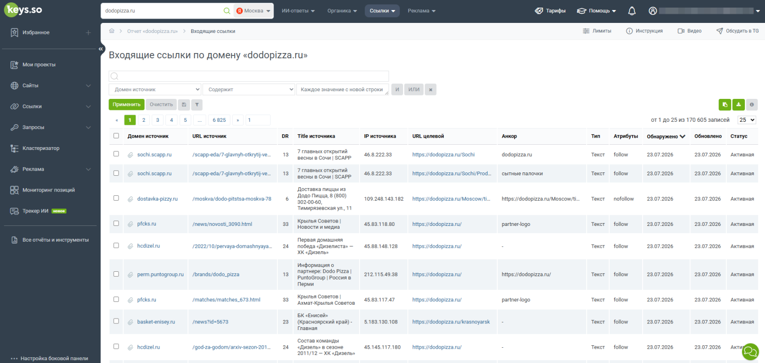Viewport: 765px width, 363px height.
Task: Open the Домен источник filter dropdown
Action: [155, 89]
